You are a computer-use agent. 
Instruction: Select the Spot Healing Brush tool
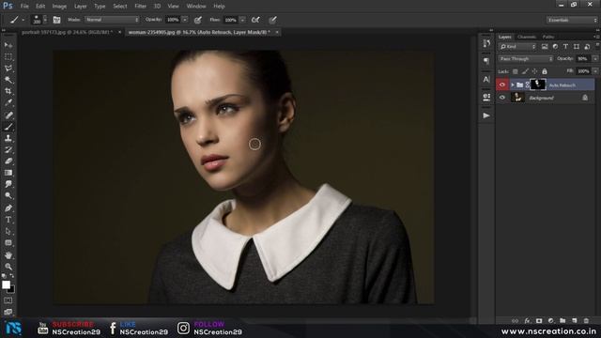pos(8,115)
